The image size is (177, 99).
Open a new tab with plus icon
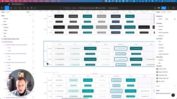[27, 4]
